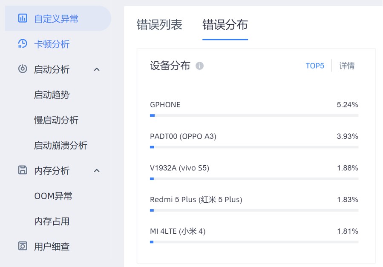
Task: Click the 启动分析 power icon
Action: click(x=23, y=69)
